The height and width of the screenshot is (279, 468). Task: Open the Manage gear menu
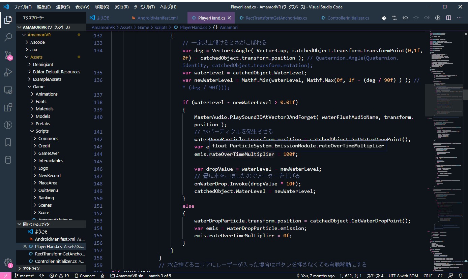tap(8, 263)
